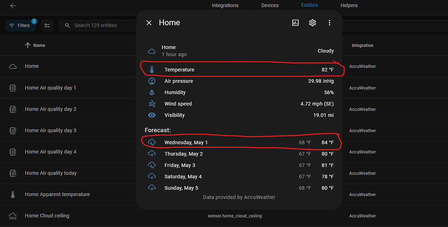Click the Thursday, May 2 forecast label

coord(183,154)
